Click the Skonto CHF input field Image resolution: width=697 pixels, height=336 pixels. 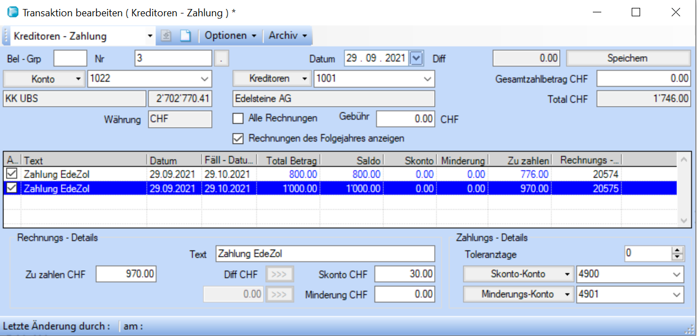click(404, 274)
